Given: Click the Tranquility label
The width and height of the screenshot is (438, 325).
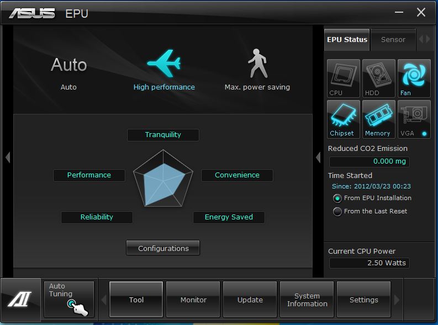Looking at the screenshot, I should pyautogui.click(x=163, y=135).
